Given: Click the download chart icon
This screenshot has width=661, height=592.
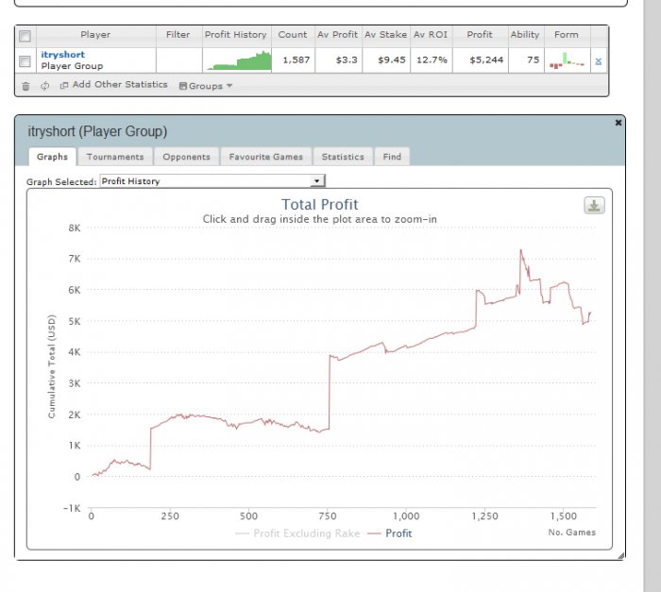Looking at the screenshot, I should point(594,206).
